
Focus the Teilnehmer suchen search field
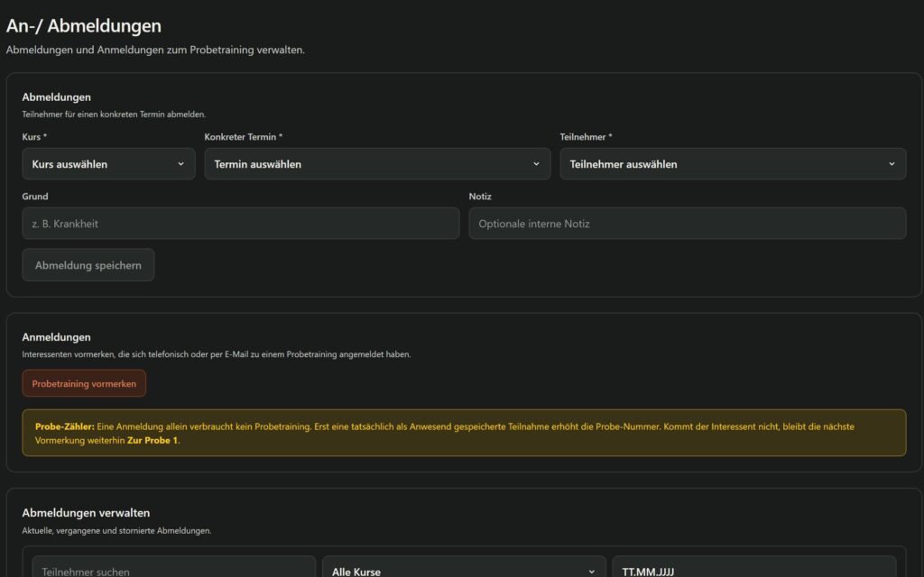point(174,568)
